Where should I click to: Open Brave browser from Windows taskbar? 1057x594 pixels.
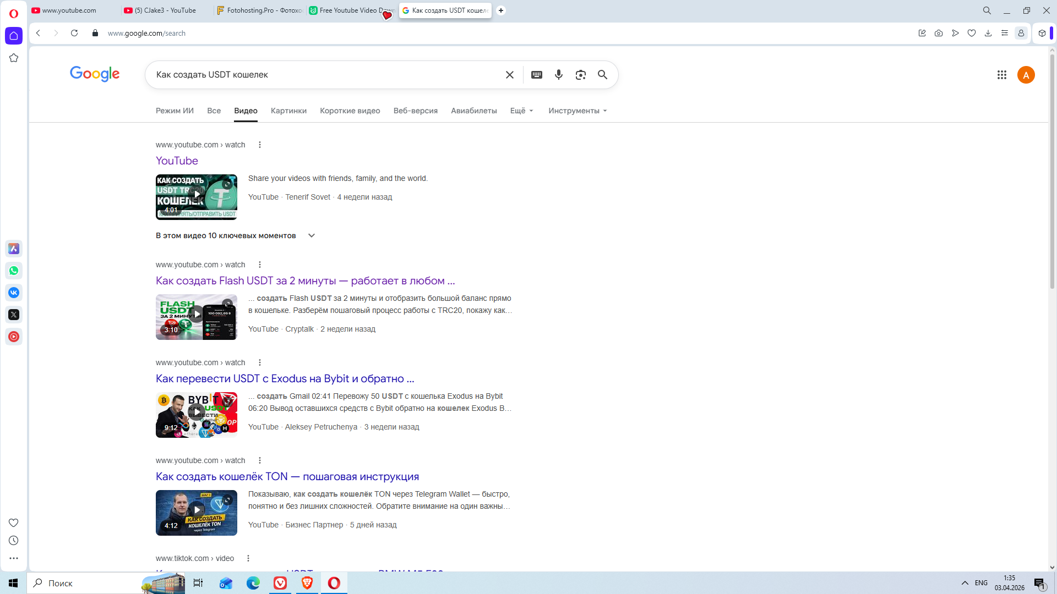(307, 583)
